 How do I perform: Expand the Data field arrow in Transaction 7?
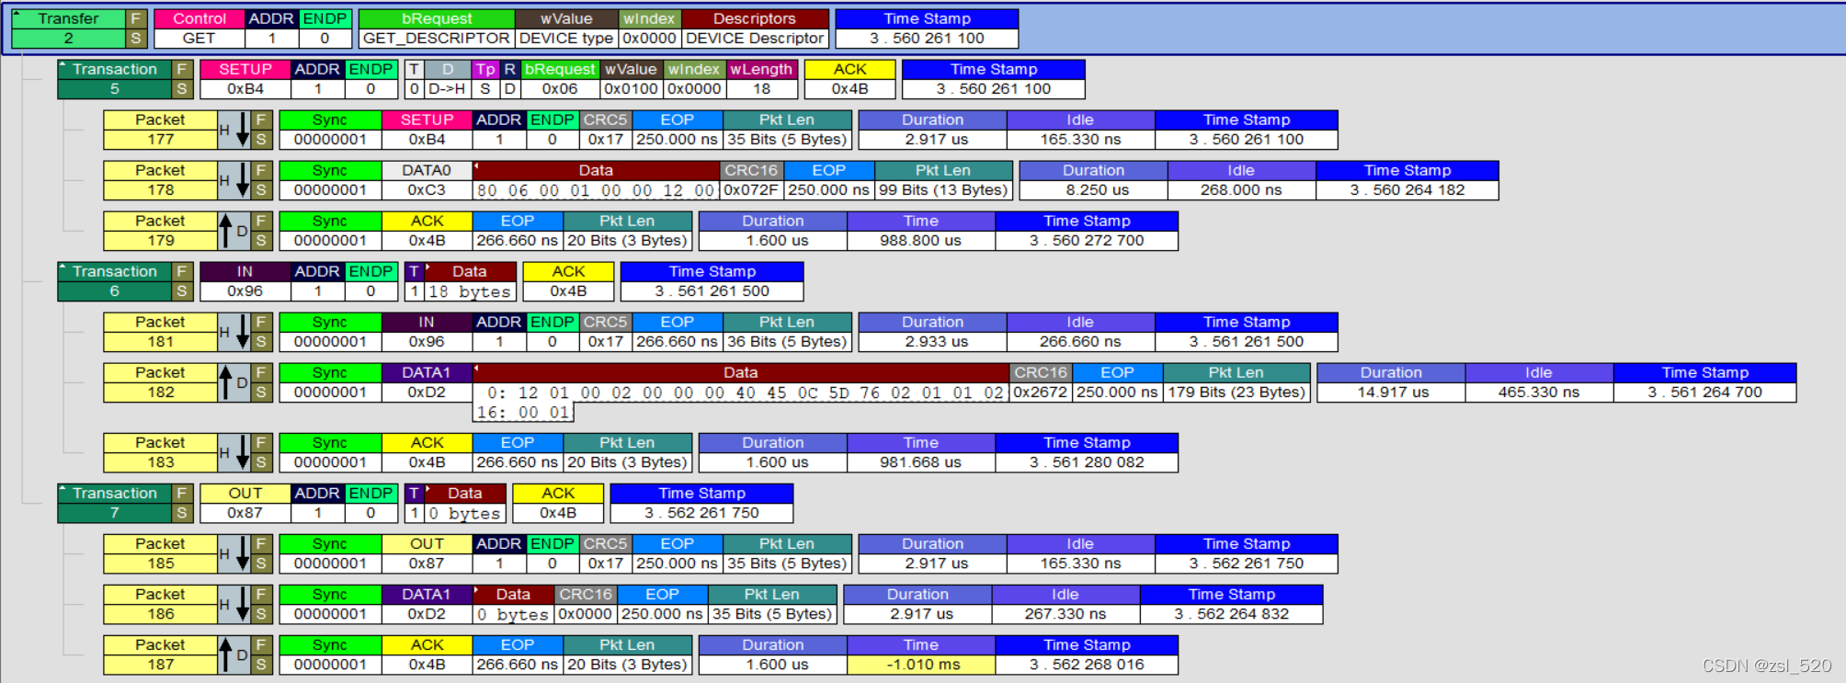tap(428, 488)
